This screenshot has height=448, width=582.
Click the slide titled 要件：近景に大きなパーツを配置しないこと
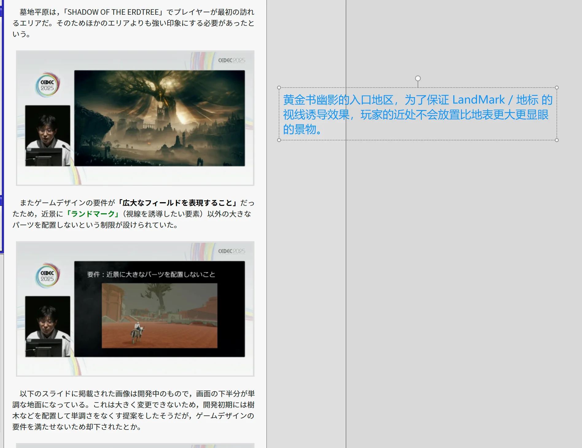pyautogui.click(x=160, y=309)
